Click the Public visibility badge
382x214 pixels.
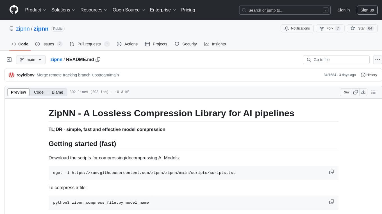tap(58, 29)
